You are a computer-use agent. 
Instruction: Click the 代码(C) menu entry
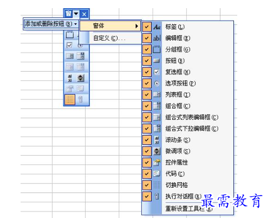tap(187, 174)
